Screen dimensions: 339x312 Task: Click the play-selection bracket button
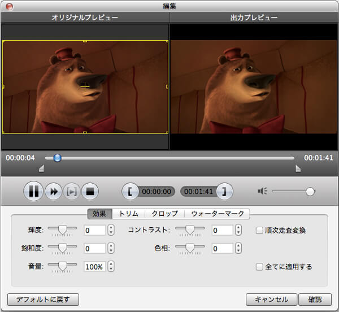pyautogui.click(x=72, y=192)
